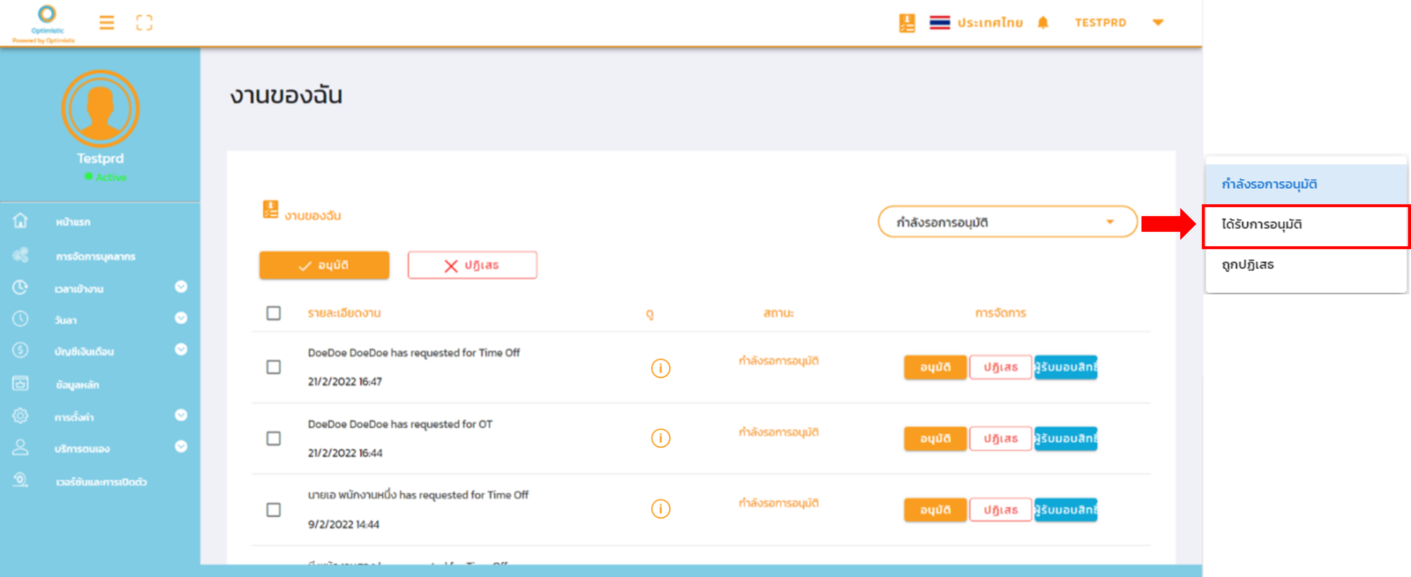This screenshot has height=577, width=1411.
Task: Click the profile avatar picture
Action: tap(100, 108)
